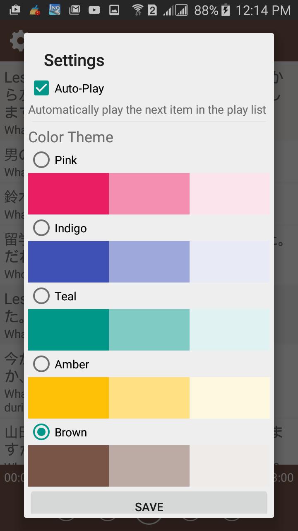This screenshot has width=298, height=531.
Task: Choose the Amber theme radio button
Action: 41,364
